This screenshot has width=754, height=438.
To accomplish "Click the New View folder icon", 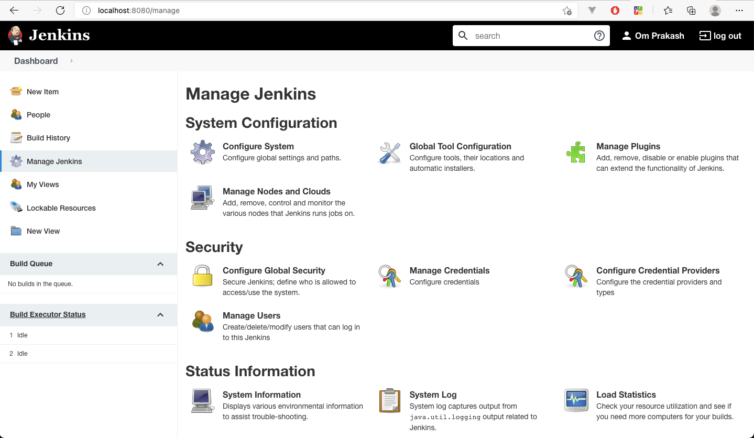I will point(16,231).
